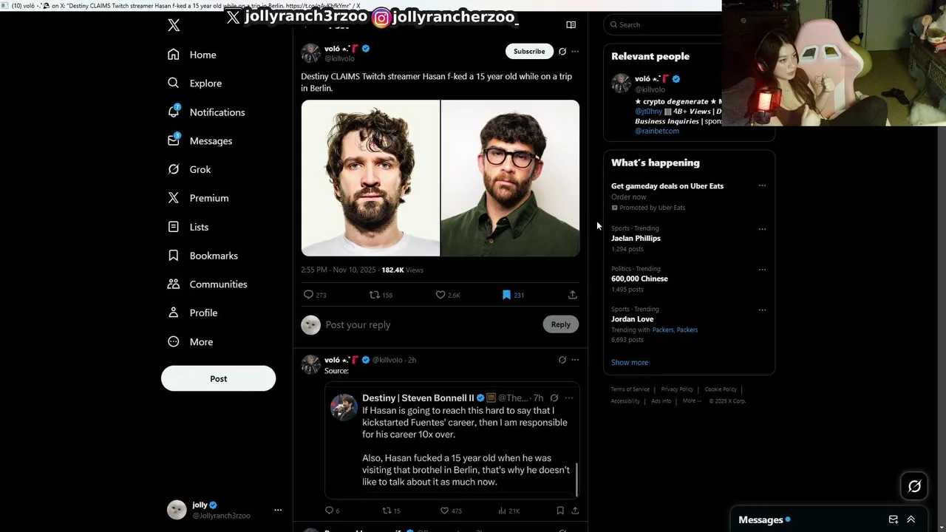The height and width of the screenshot is (532, 946).
Task: Go to Premium in the sidebar
Action: click(x=198, y=198)
